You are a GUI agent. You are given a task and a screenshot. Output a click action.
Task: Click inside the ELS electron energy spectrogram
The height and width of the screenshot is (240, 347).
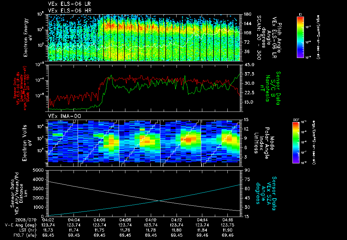(x=144, y=38)
